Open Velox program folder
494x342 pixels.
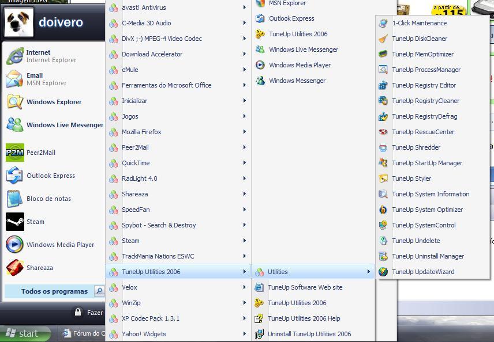click(178, 287)
